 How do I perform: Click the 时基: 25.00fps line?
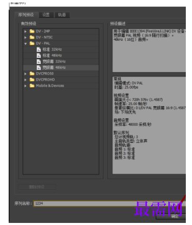click(126, 87)
